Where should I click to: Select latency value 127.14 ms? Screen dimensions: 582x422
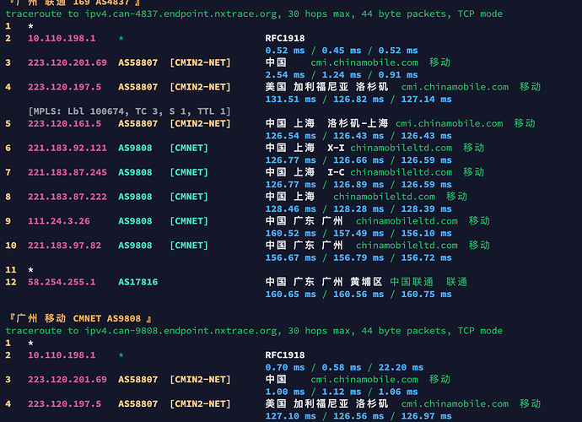[427, 100]
